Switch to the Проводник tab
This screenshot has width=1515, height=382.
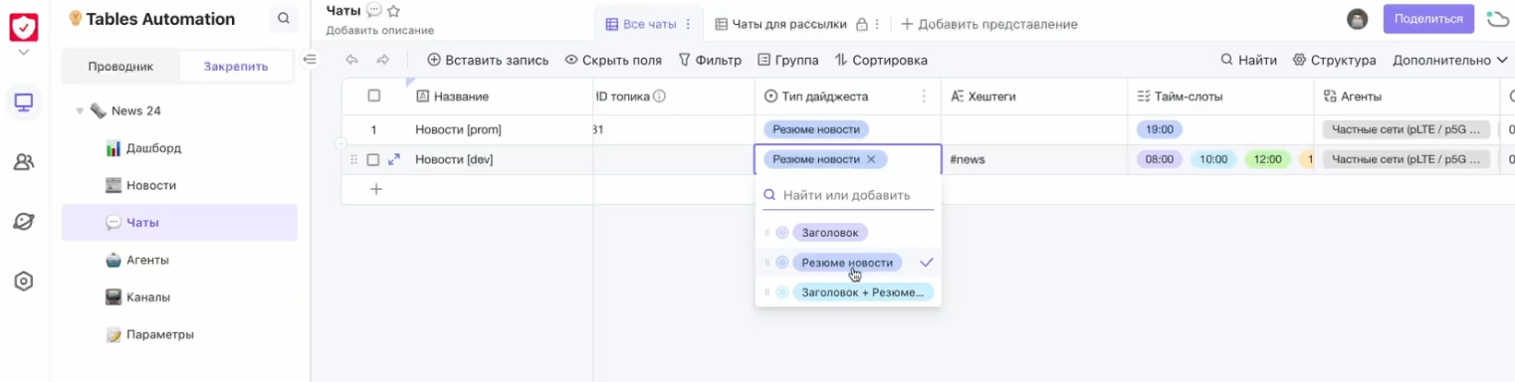pos(120,67)
